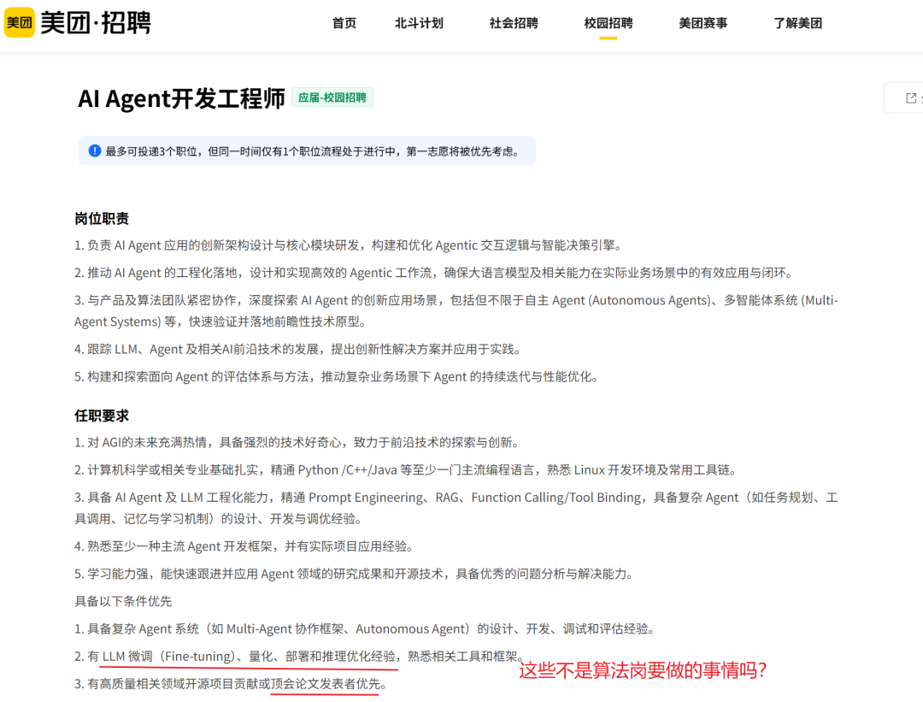Click the 岗位职责 section heading
The height and width of the screenshot is (702, 923).
(102, 219)
